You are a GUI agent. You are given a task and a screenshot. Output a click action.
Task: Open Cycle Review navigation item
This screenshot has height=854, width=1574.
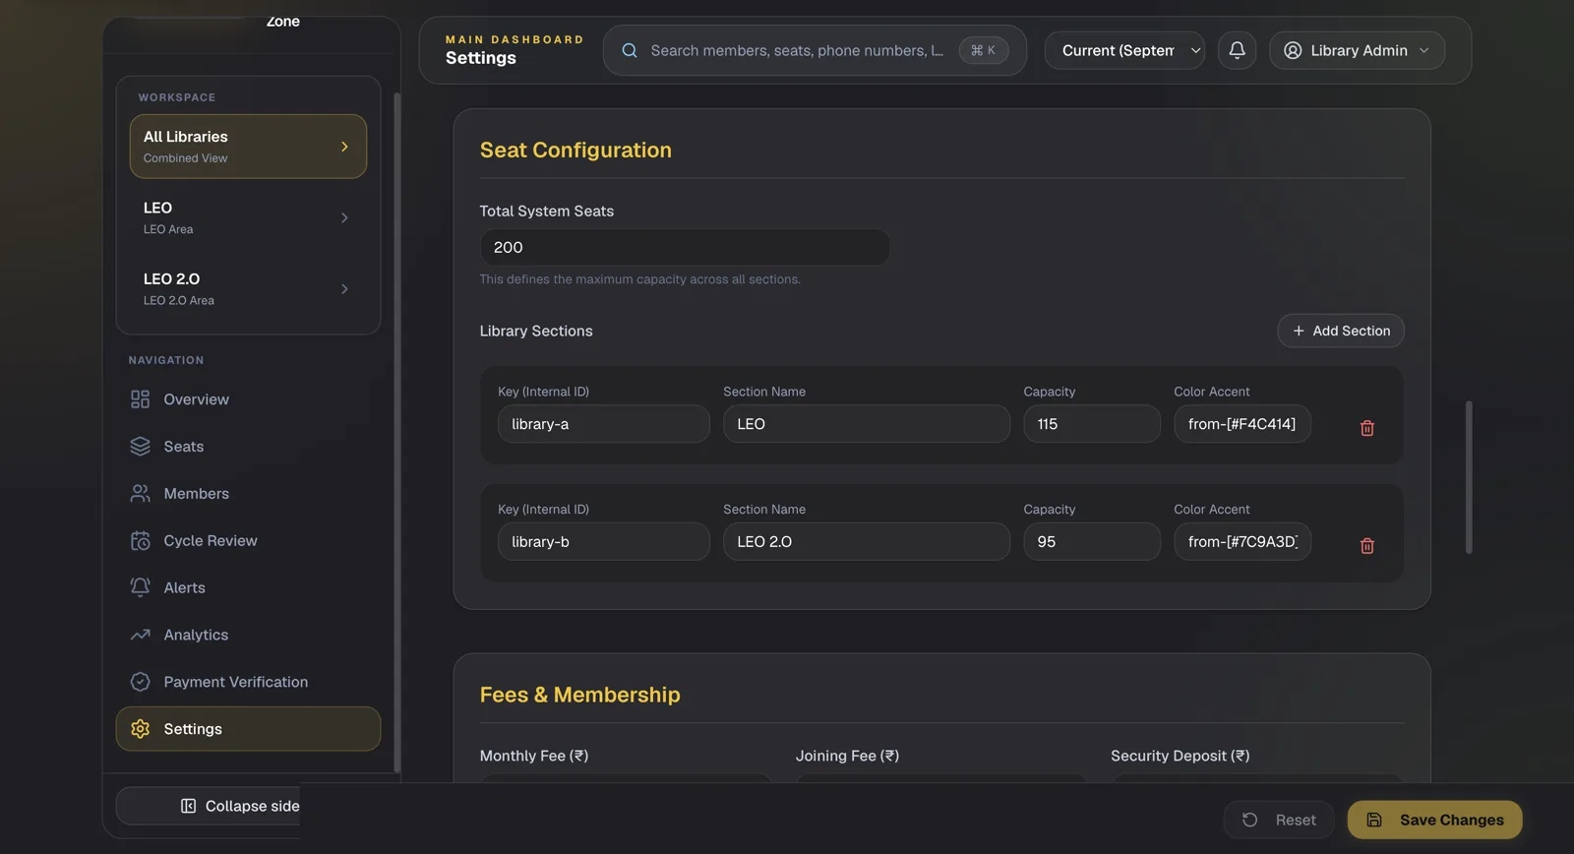coord(248,541)
